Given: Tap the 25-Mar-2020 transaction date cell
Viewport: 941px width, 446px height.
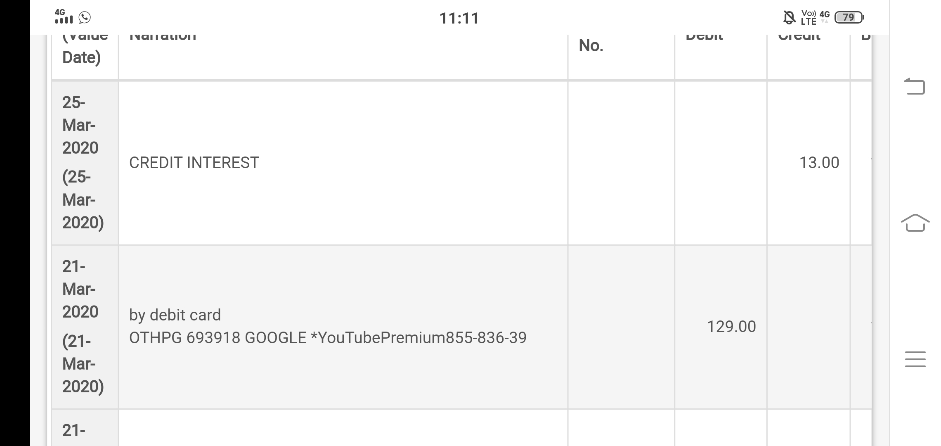Looking at the screenshot, I should (83, 163).
